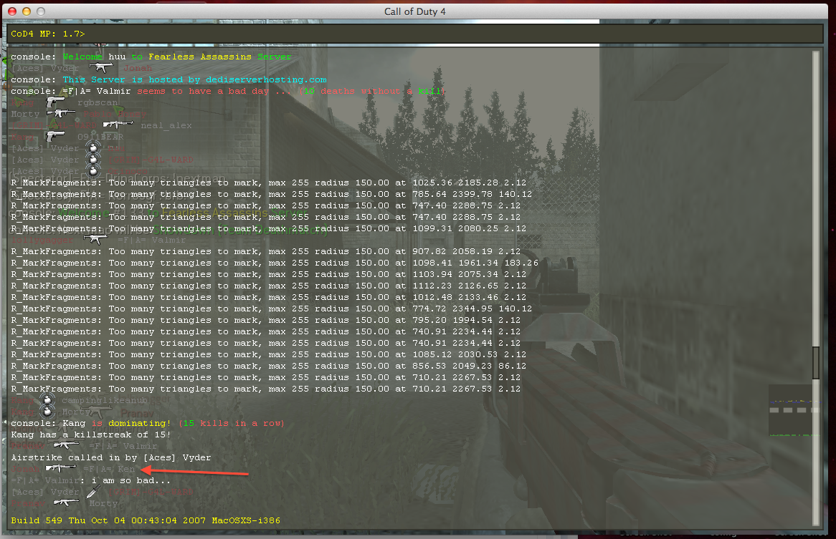Viewport: 836px width, 539px height.
Task: Click the Call of Duty 4 window title
Action: tap(415, 11)
